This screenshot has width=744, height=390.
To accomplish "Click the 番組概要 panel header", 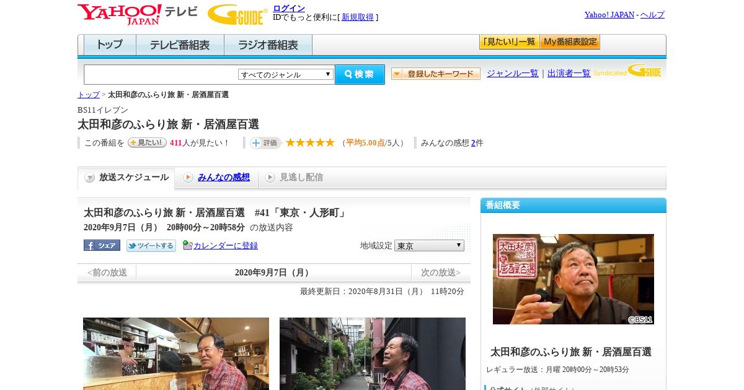I will point(573,206).
